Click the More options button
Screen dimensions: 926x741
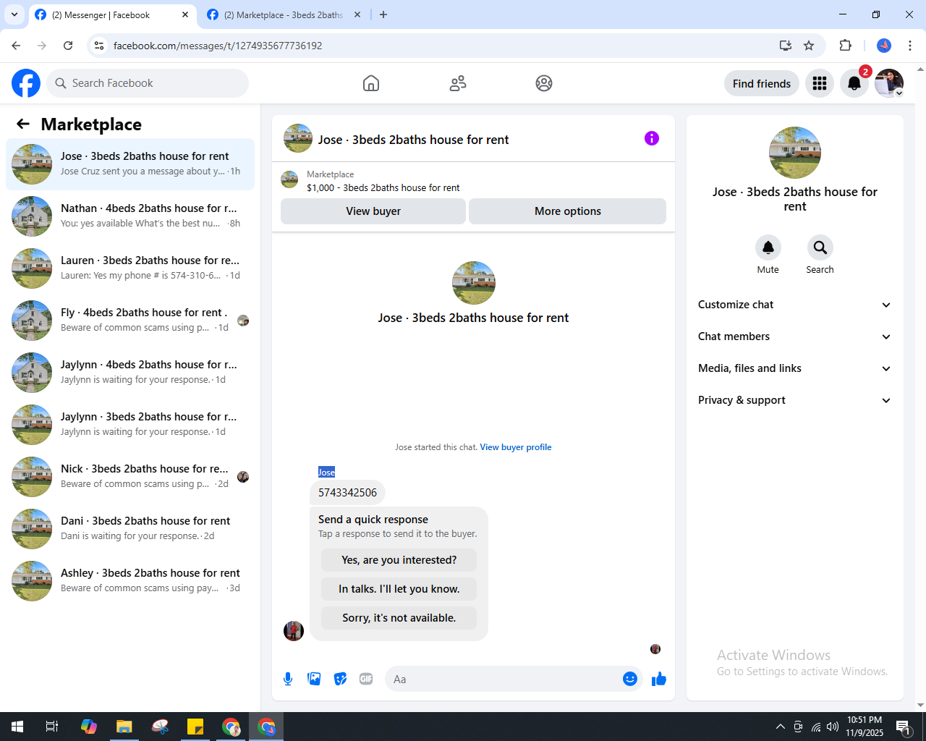coord(568,211)
